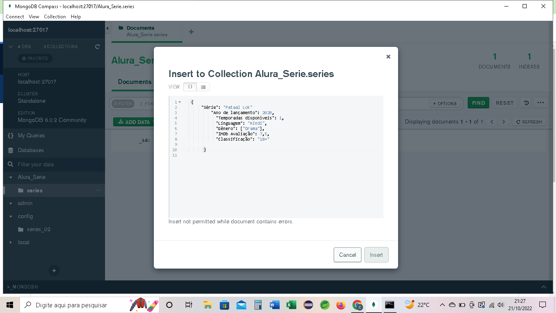Open Command Prompt from taskbar

click(390, 305)
